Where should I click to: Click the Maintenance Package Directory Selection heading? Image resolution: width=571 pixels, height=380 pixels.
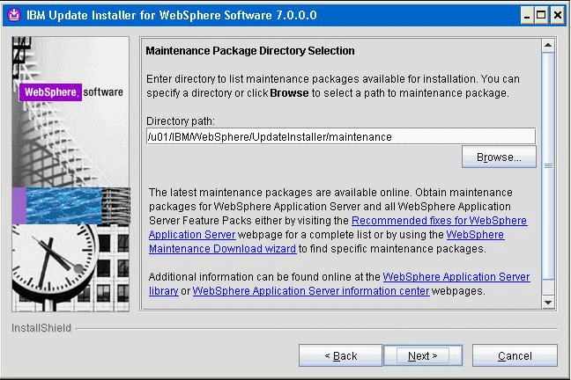click(249, 51)
